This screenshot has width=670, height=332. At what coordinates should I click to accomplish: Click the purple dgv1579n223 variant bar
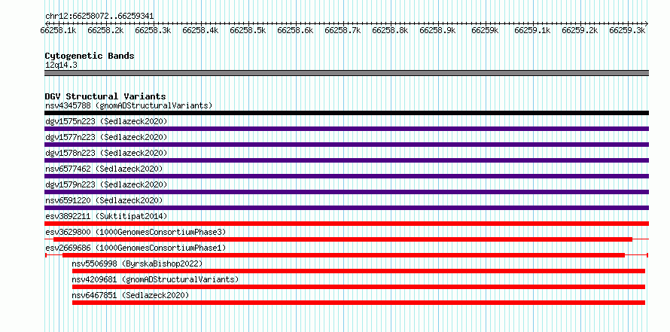coord(346,192)
